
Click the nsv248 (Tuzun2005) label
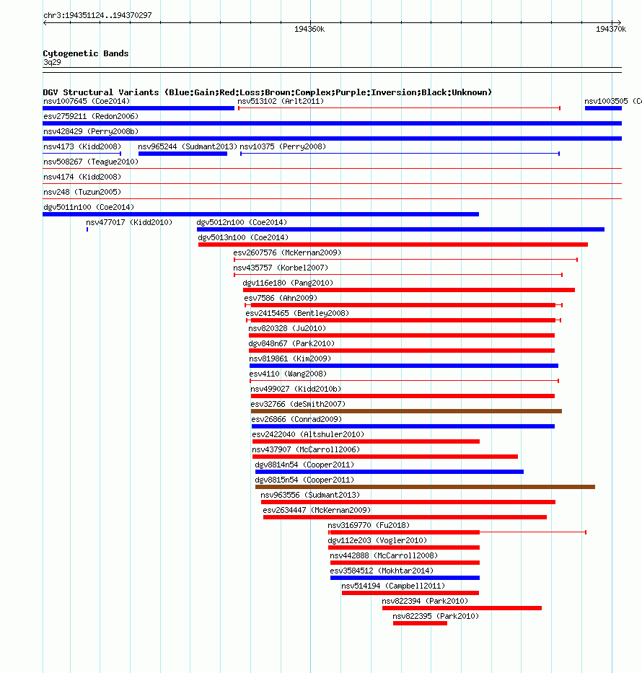click(x=82, y=192)
